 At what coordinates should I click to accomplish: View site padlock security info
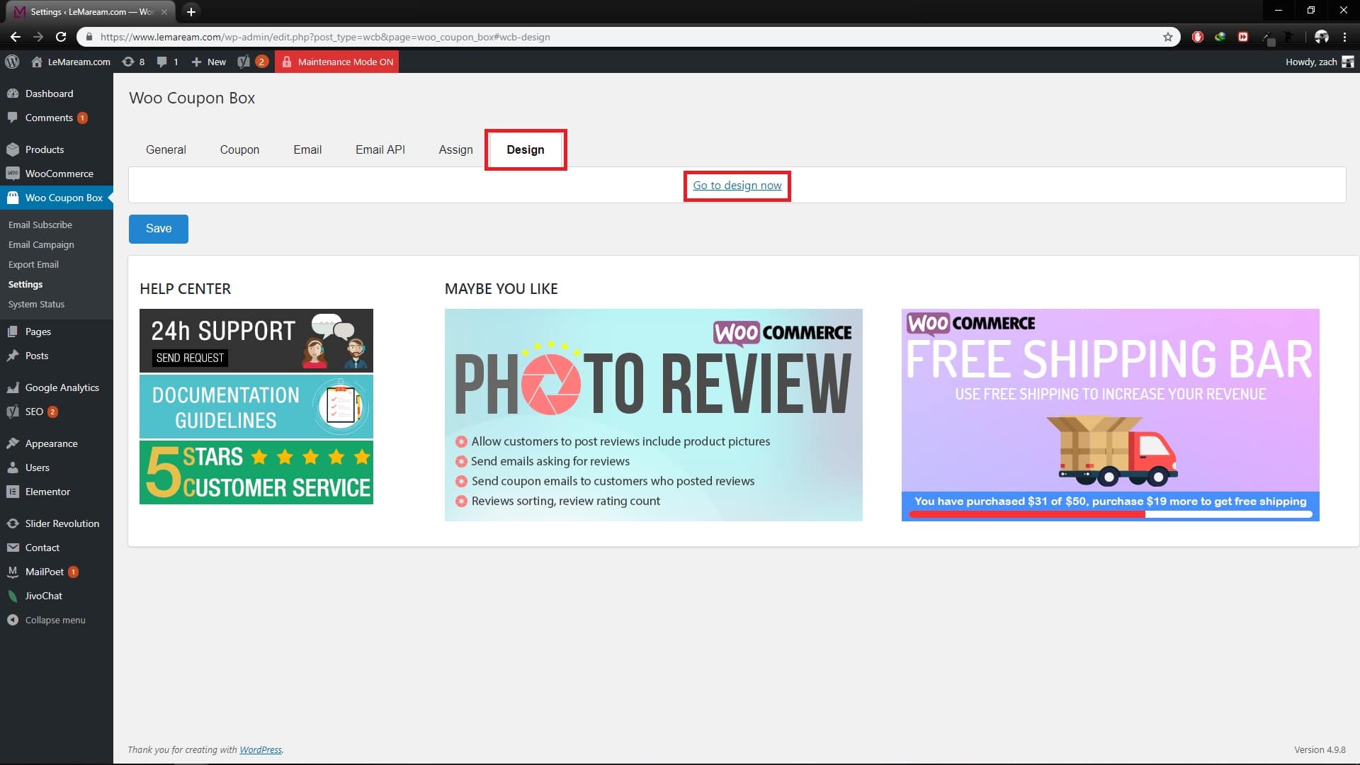(89, 37)
